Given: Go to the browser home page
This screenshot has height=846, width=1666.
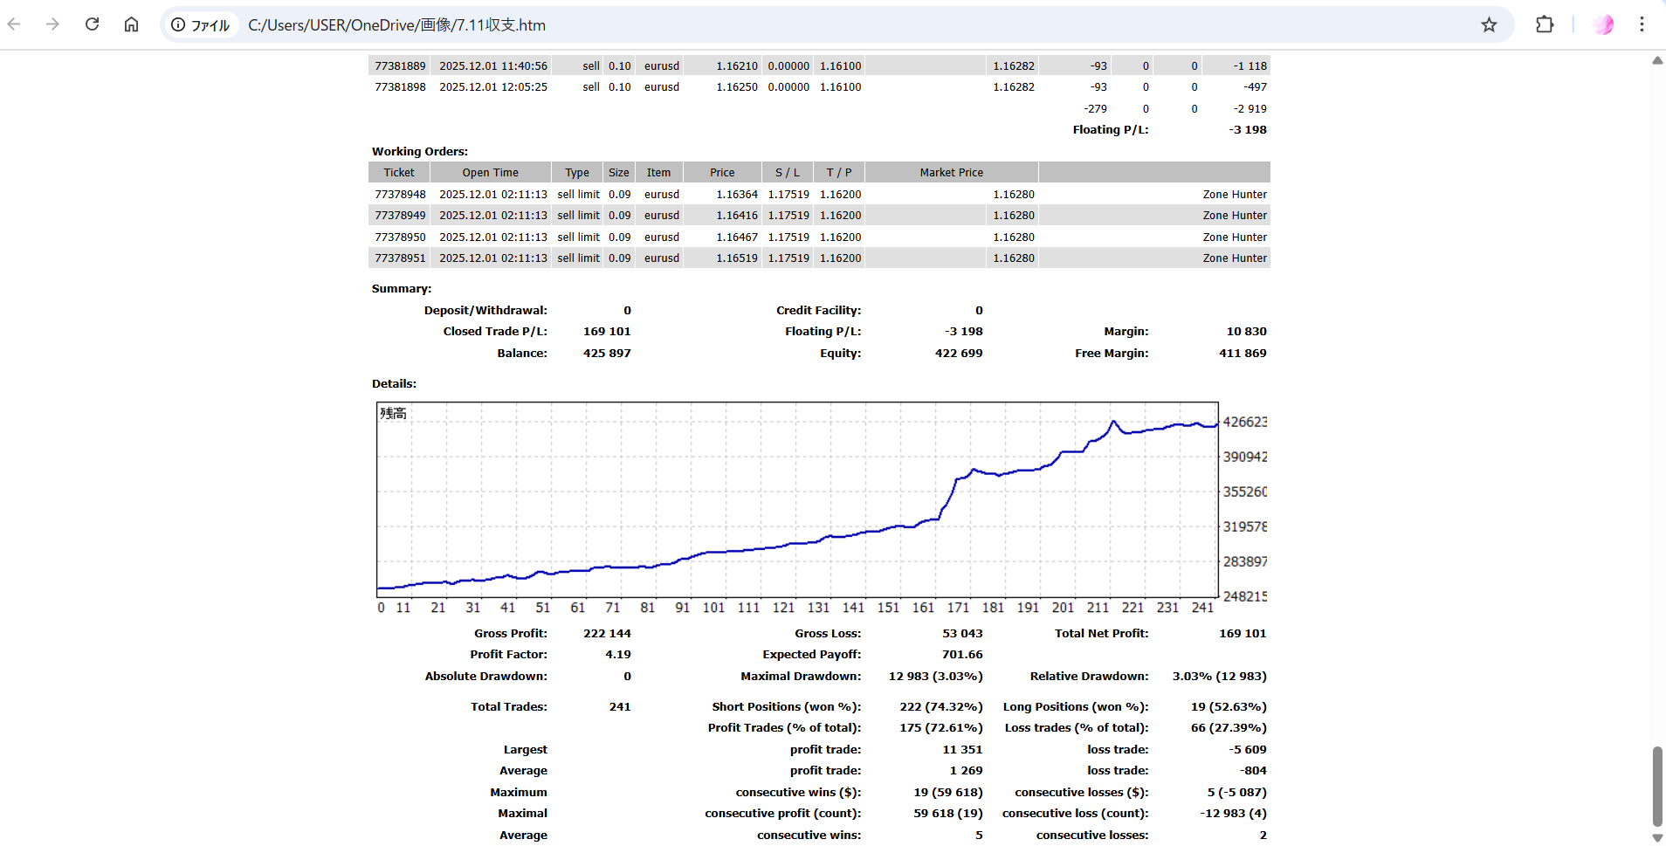Looking at the screenshot, I should coord(131,24).
